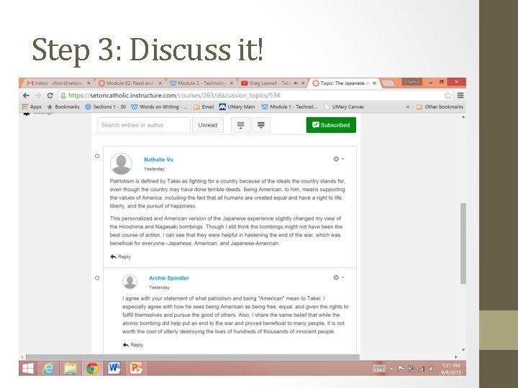Click the network signal tray icon
518x388 pixels.
pyautogui.click(x=421, y=369)
